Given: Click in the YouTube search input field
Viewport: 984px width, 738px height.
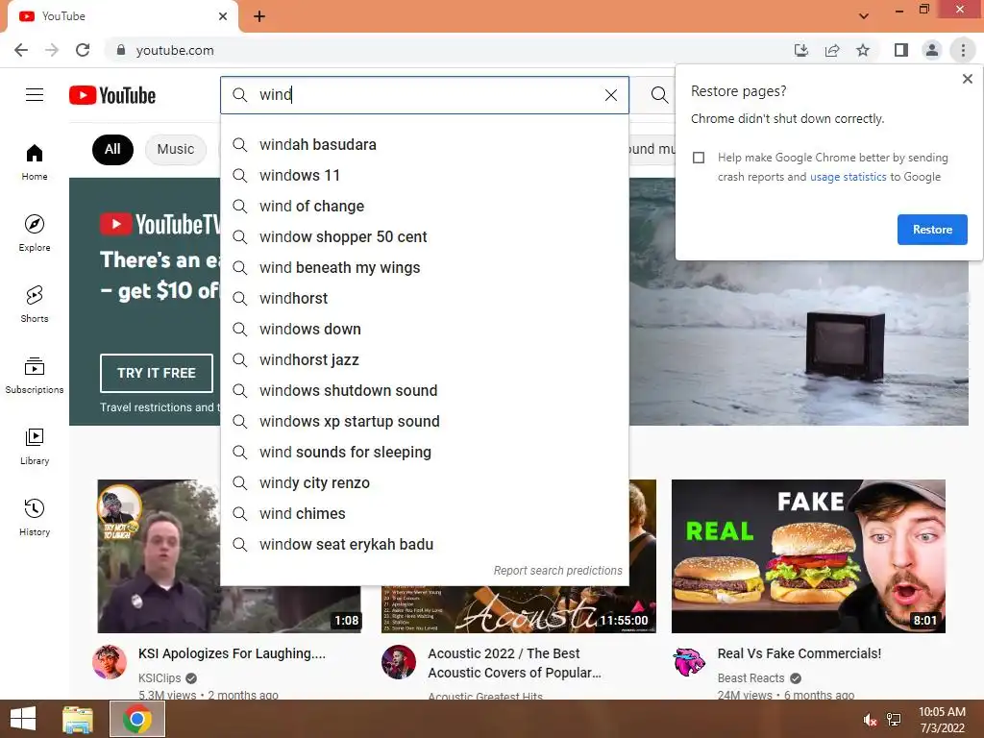Looking at the screenshot, I should 427,95.
